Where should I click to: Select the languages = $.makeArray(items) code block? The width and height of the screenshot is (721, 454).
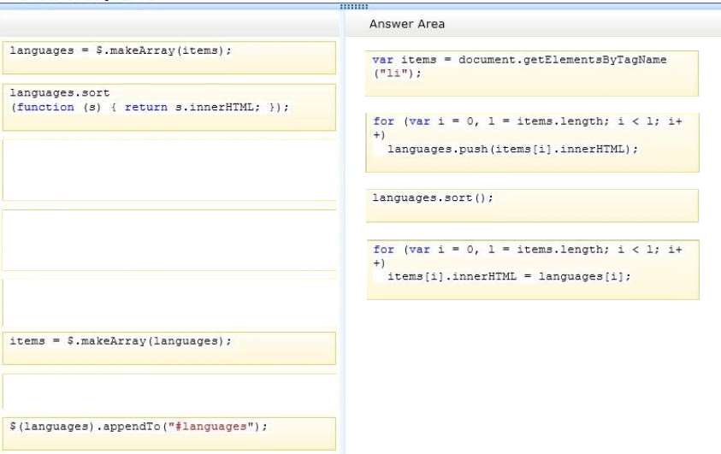pyautogui.click(x=169, y=57)
